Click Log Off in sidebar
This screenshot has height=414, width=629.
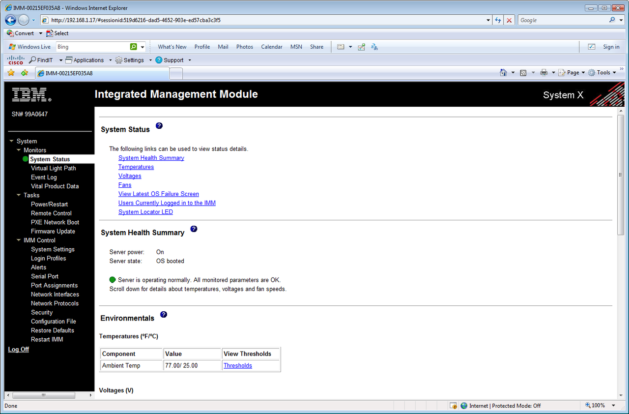click(x=19, y=349)
